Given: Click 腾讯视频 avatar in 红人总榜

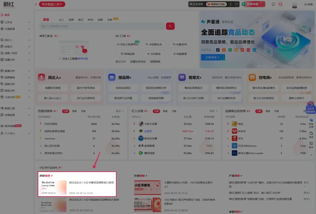Looking at the screenshot, I should click(141, 153).
